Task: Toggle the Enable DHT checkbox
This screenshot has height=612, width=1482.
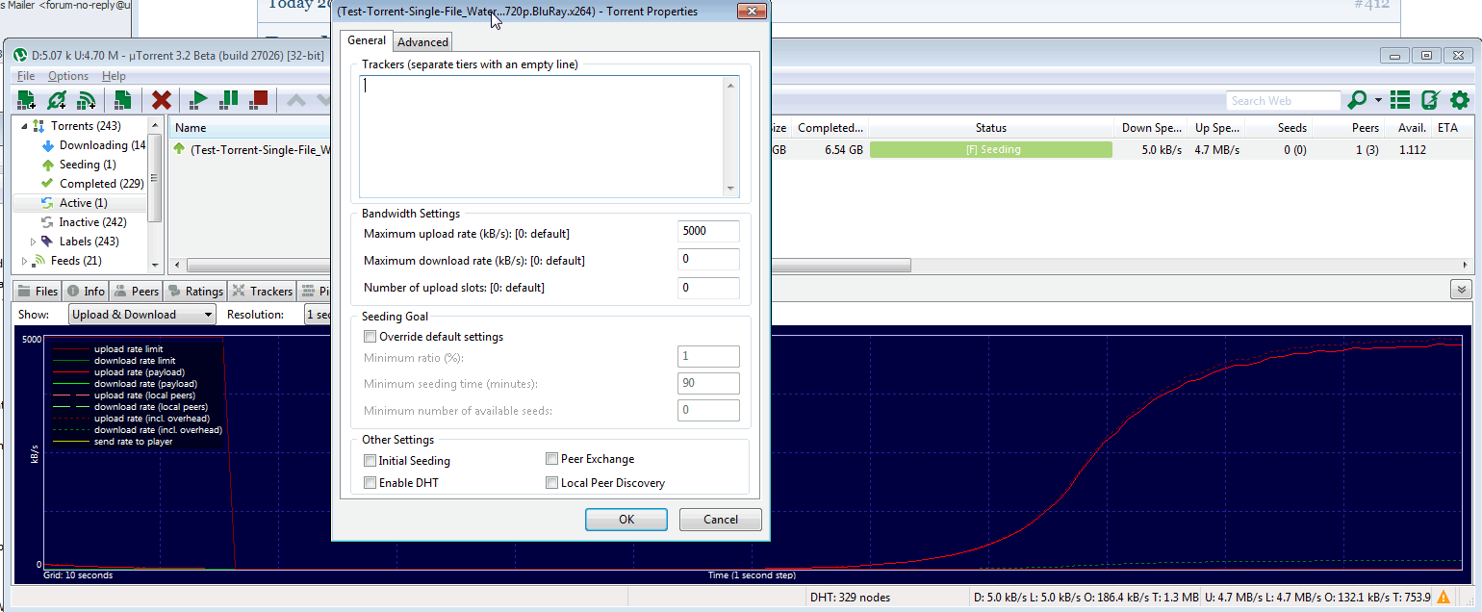Action: point(370,483)
